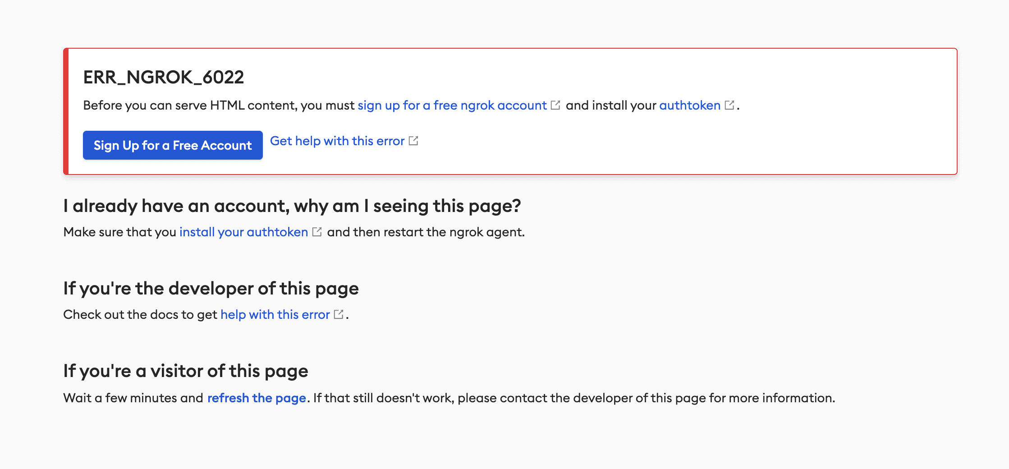Screen dimensions: 1009x469
Task: Click heading 'If you're the developer of this page'
Action: tap(211, 289)
